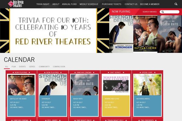Click See More Times under Battle of the Sexes
The image size is (182, 121).
coord(17,107)
